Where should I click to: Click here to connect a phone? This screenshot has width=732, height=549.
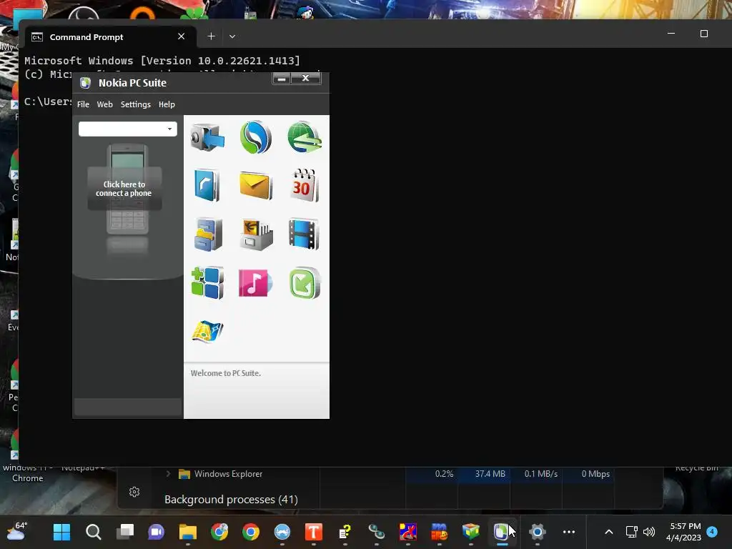[x=124, y=189]
